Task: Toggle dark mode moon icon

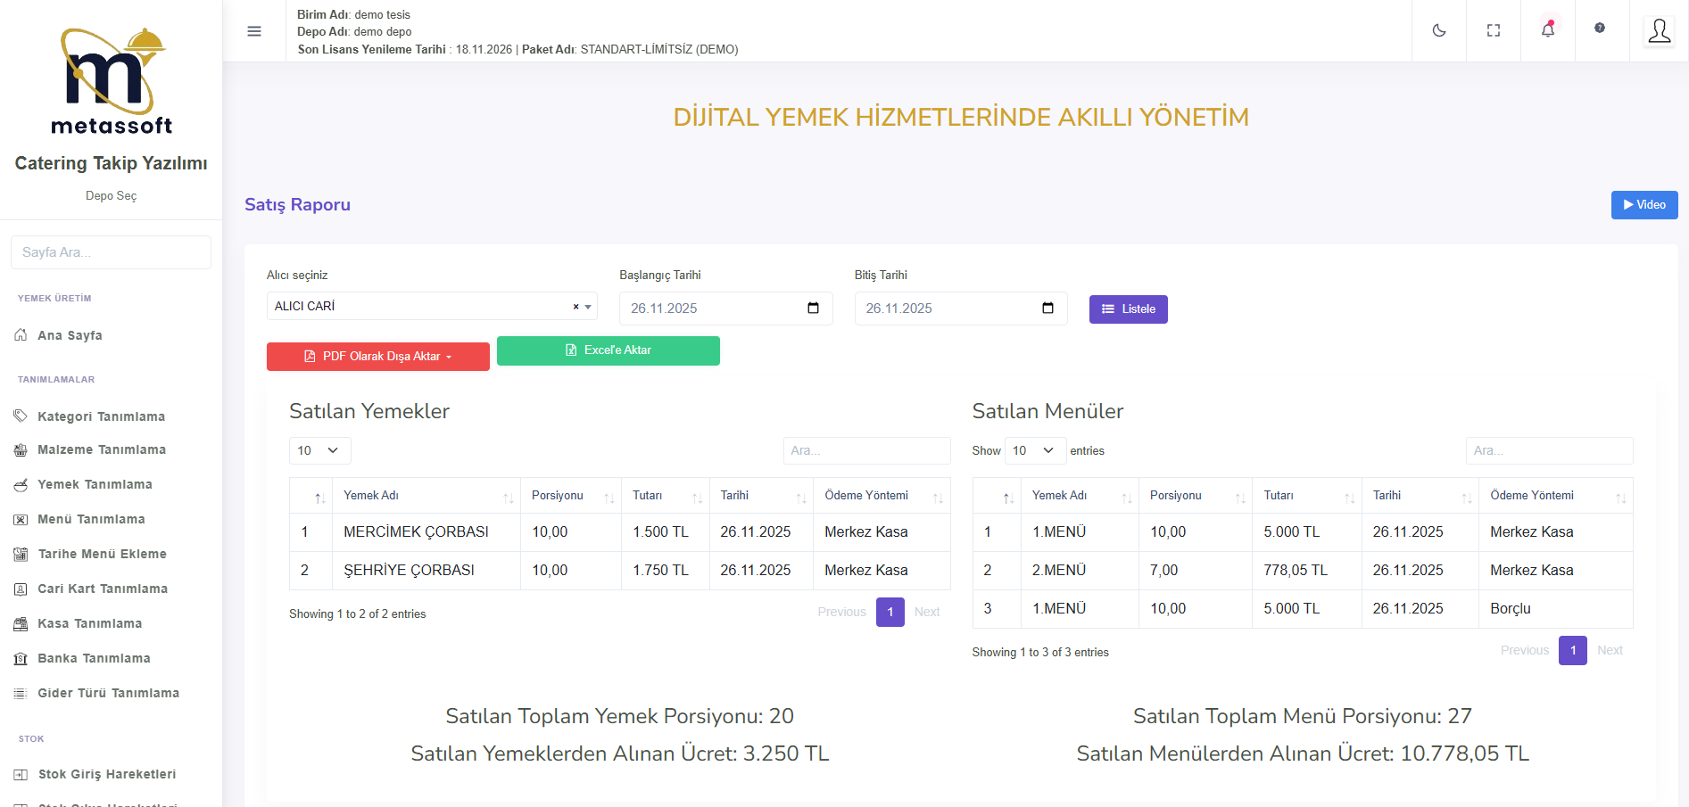Action: [x=1438, y=30]
